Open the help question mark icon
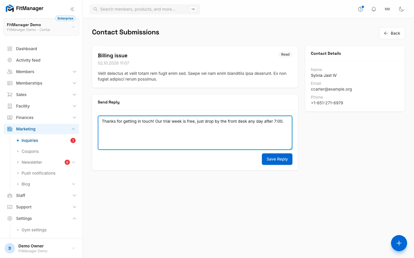The image size is (414, 258). [x=361, y=9]
